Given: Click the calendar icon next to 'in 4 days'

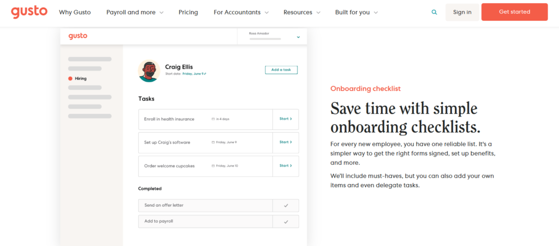Looking at the screenshot, I should pos(213,119).
